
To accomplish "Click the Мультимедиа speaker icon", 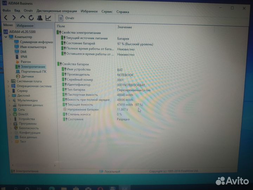I will pos(14,100).
